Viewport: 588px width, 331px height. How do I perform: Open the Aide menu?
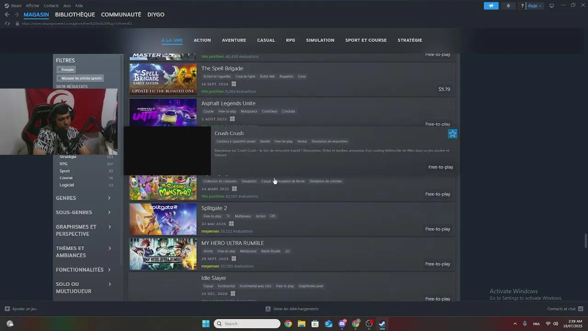pos(79,6)
